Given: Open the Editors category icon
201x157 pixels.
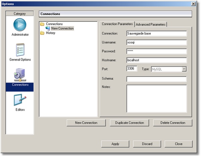Looking at the screenshot, I should coord(20,100).
